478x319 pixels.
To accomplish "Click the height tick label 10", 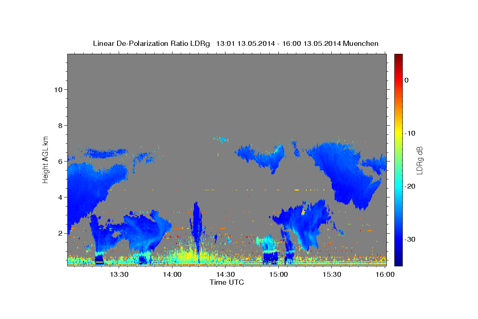I will tap(58, 89).
